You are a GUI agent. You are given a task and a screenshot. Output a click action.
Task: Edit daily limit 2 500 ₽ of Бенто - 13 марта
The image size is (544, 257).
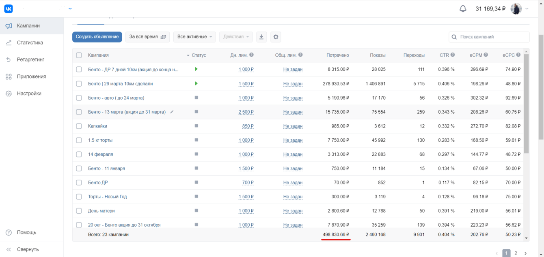point(246,112)
